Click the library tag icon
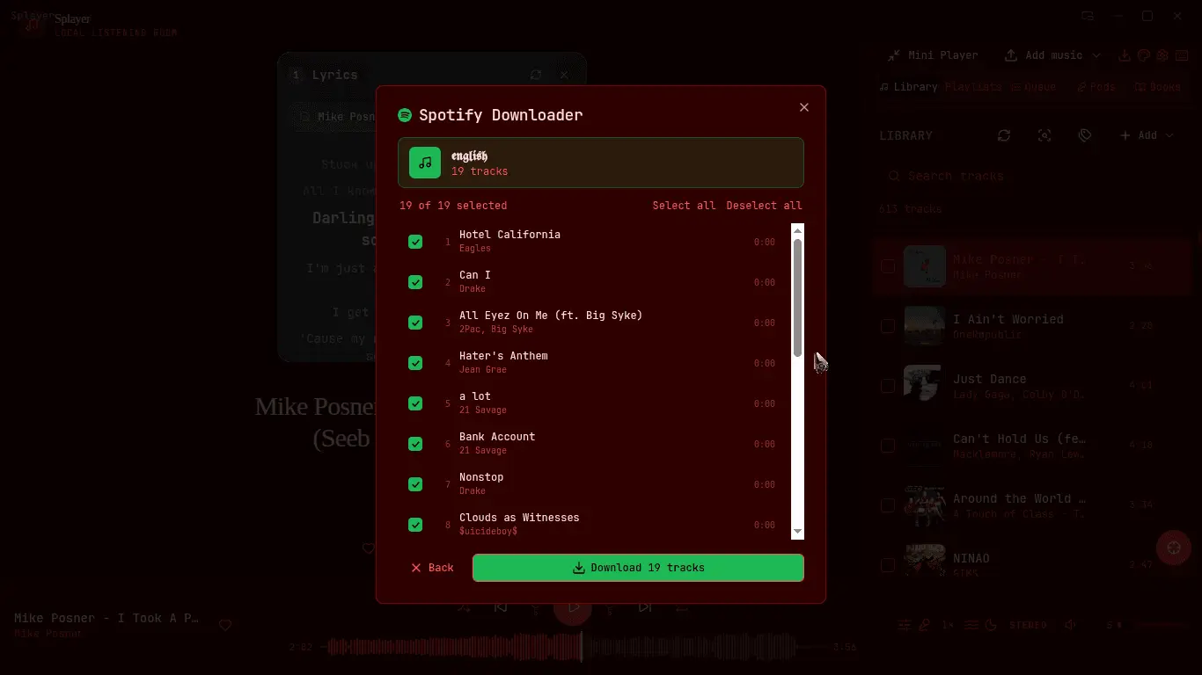 [x=1085, y=135]
